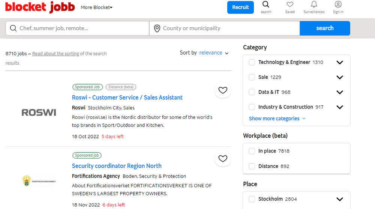Open the Fortifikationsverket logo thumbnail
Image resolution: width=375 pixels, height=209 pixels.
click(x=39, y=181)
